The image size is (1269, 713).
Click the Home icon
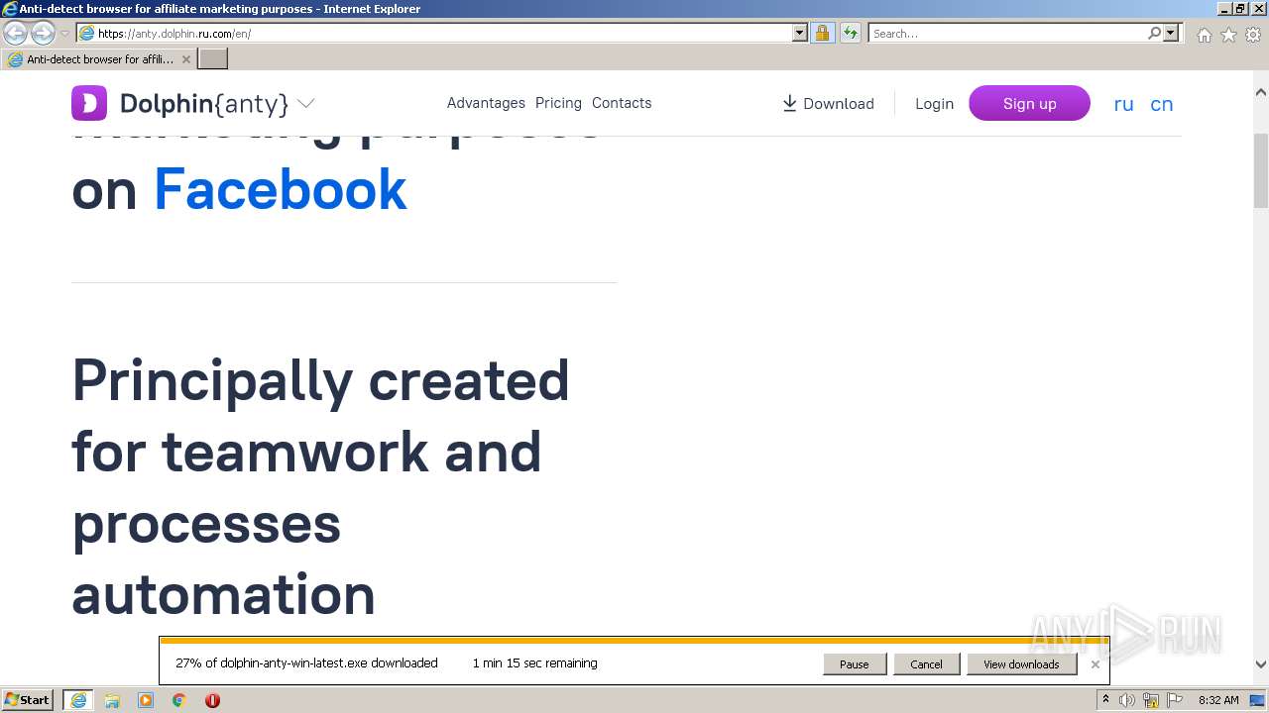click(x=1204, y=35)
